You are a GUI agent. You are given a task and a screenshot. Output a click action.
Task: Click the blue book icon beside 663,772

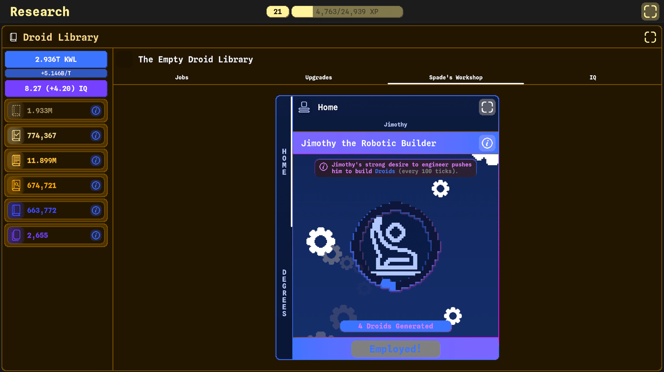pyautogui.click(x=16, y=210)
